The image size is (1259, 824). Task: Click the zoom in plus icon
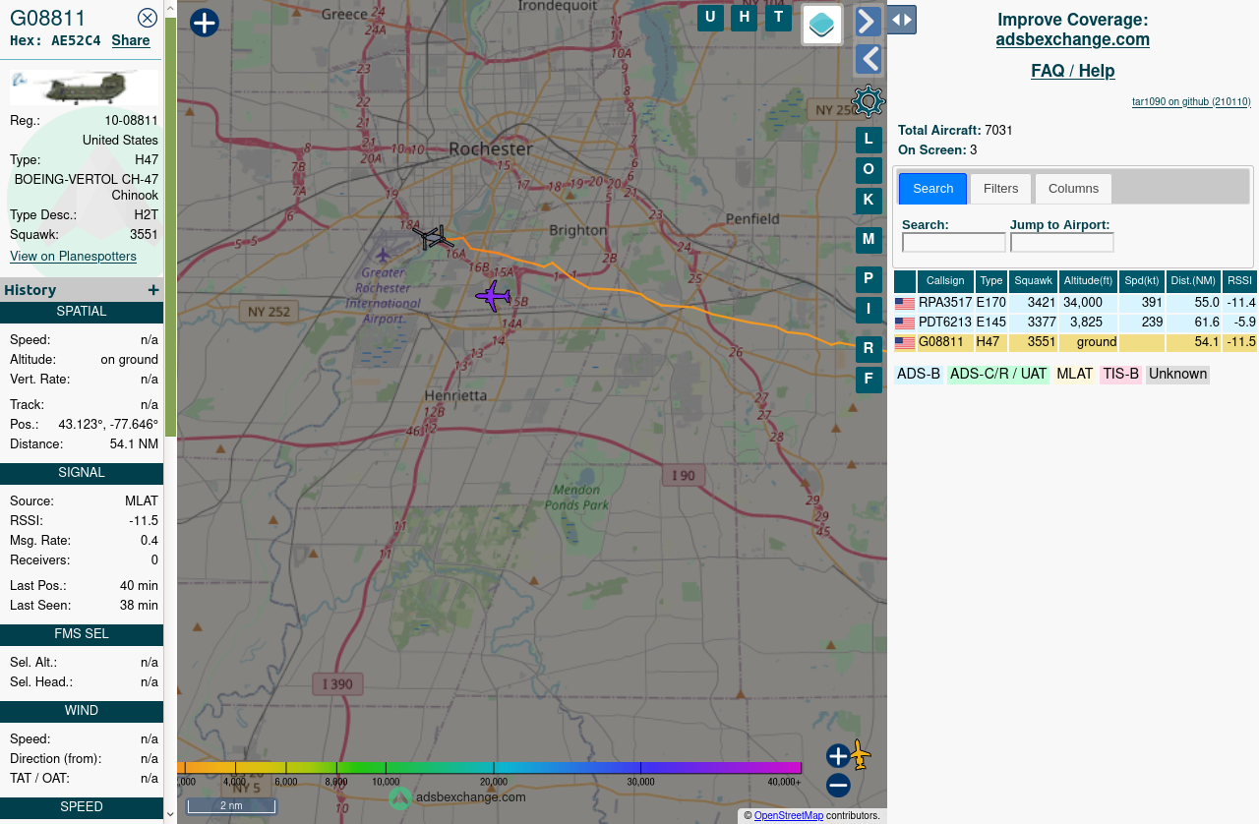point(838,756)
